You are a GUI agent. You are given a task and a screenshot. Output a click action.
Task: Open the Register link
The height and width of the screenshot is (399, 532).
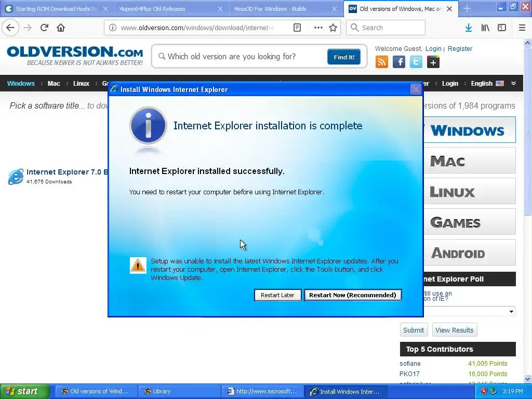[x=460, y=49]
